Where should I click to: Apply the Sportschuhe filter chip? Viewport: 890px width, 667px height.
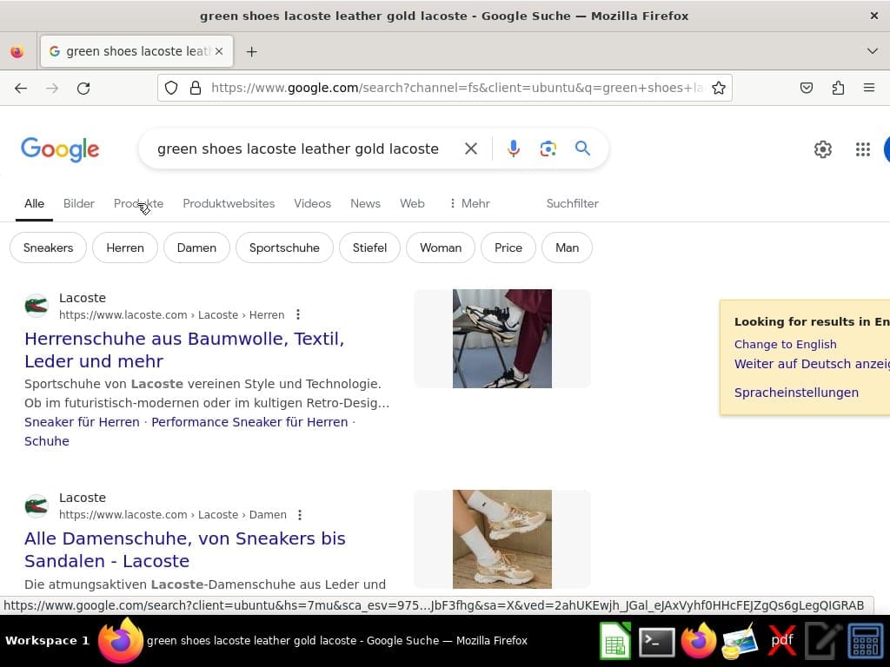(x=284, y=248)
